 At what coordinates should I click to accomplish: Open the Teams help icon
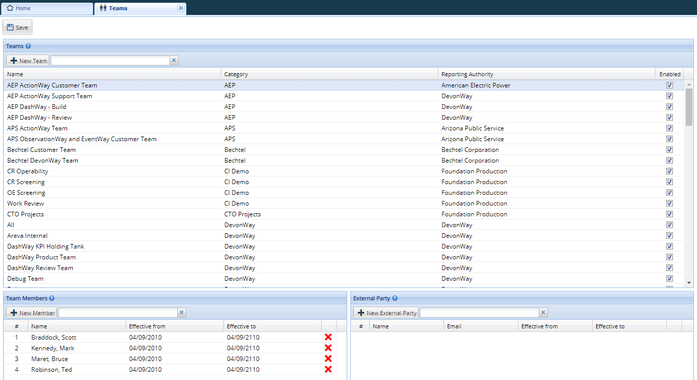point(28,46)
